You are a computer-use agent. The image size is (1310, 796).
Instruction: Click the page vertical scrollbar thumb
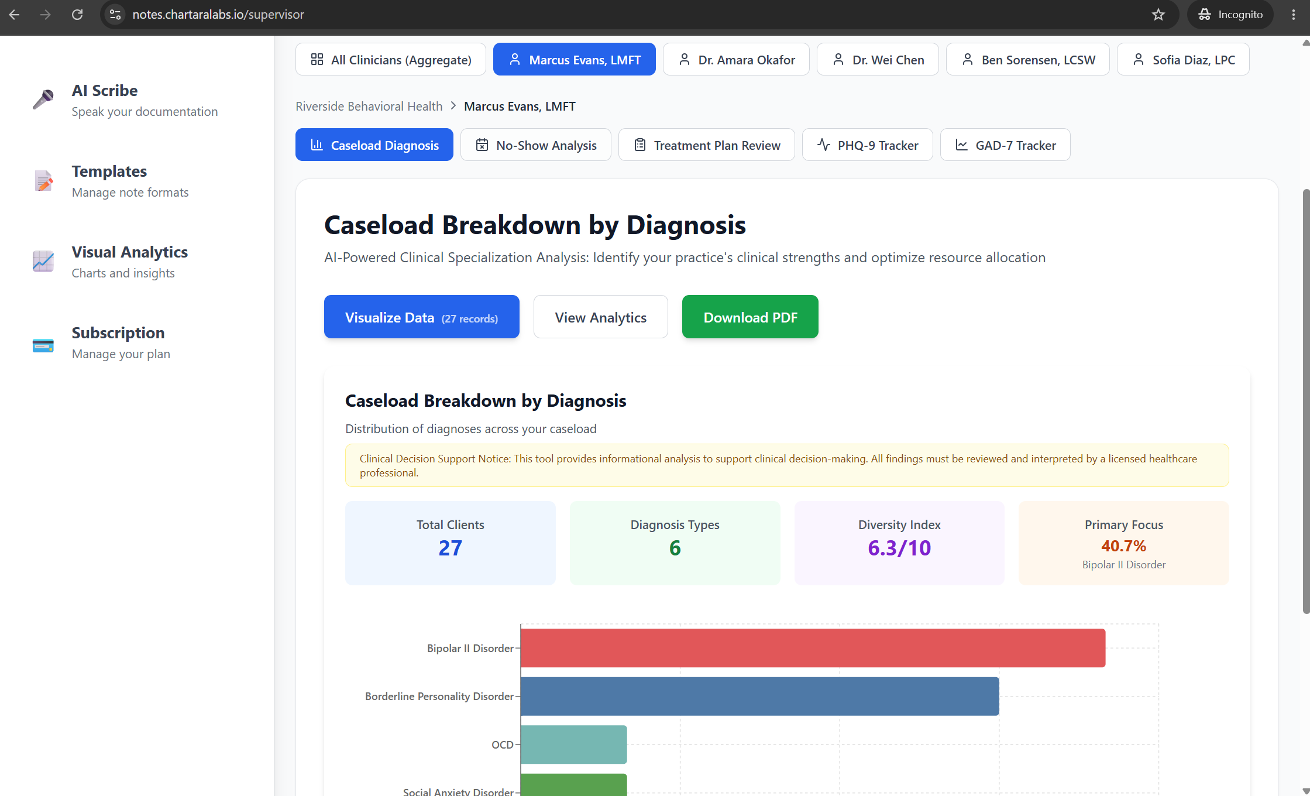(x=1306, y=401)
